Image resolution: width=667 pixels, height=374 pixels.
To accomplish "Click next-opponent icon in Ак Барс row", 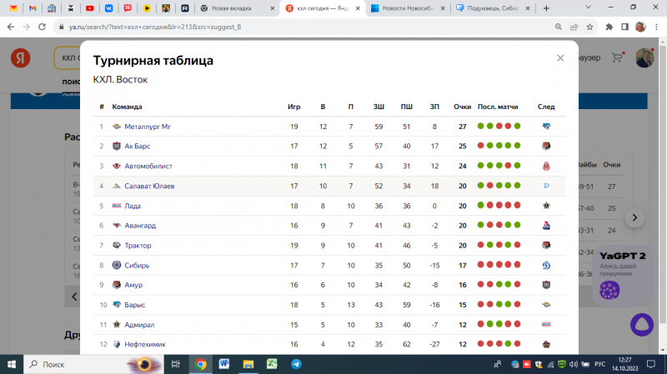I will click(546, 147).
